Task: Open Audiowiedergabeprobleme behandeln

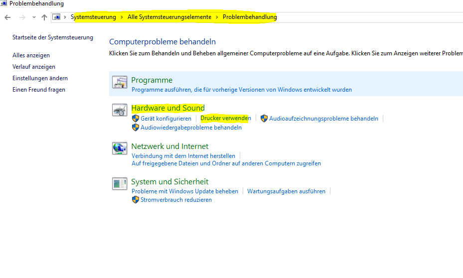Action: point(191,128)
